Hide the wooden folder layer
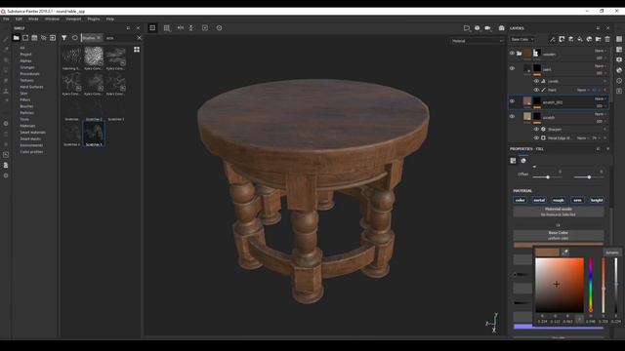 click(x=512, y=53)
